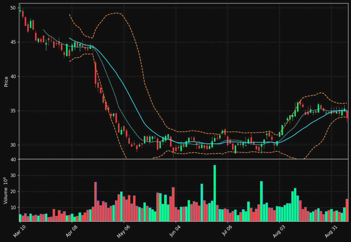The height and width of the screenshot is (242, 351).
Task: Click the 'Price' axis title
Action: tap(6, 82)
